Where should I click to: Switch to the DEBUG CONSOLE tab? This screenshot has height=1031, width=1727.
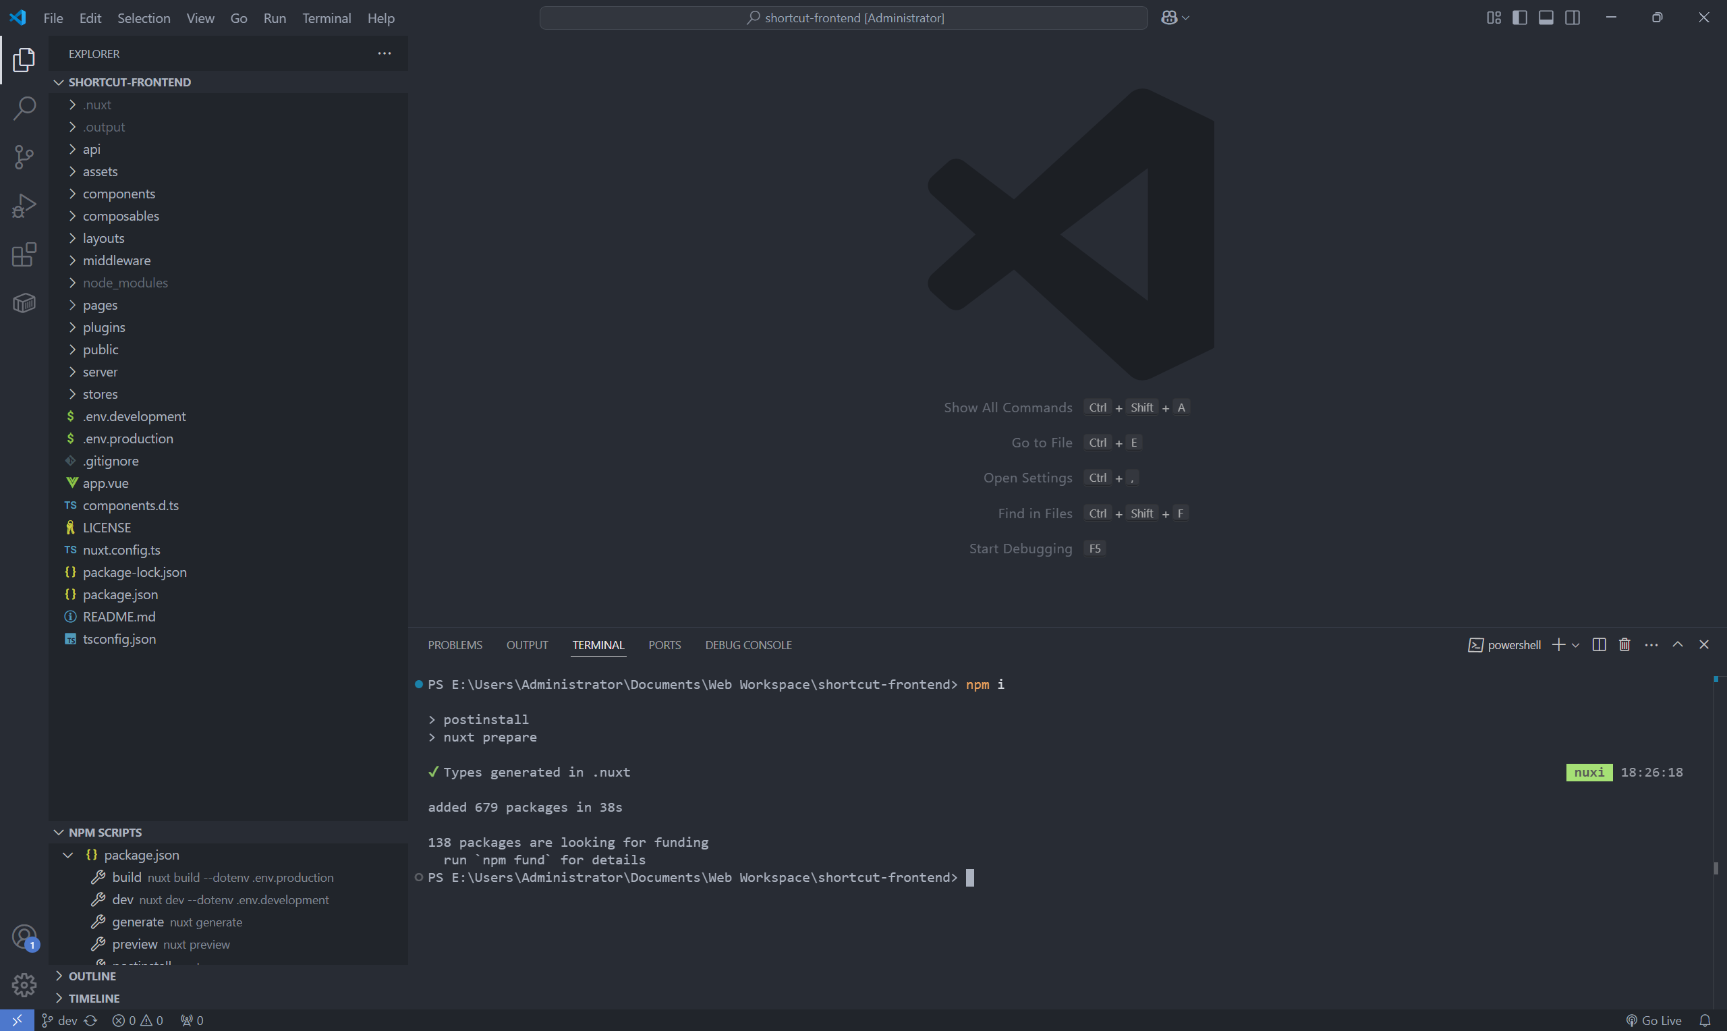point(749,646)
